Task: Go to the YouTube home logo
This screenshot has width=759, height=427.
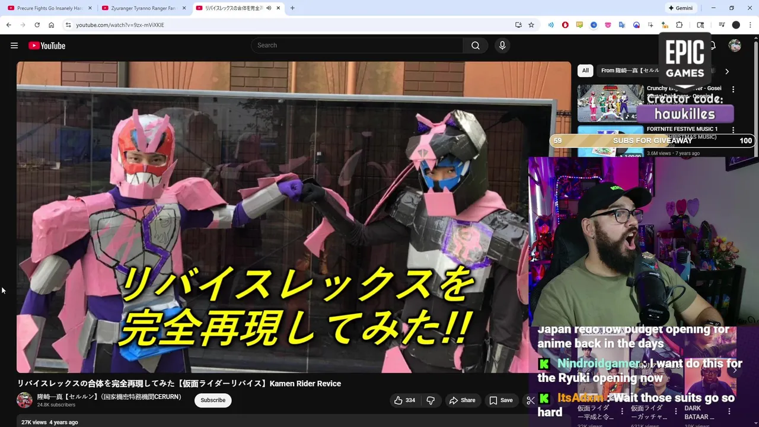Action: [47, 46]
